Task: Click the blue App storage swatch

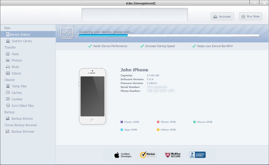Action: pos(122,130)
